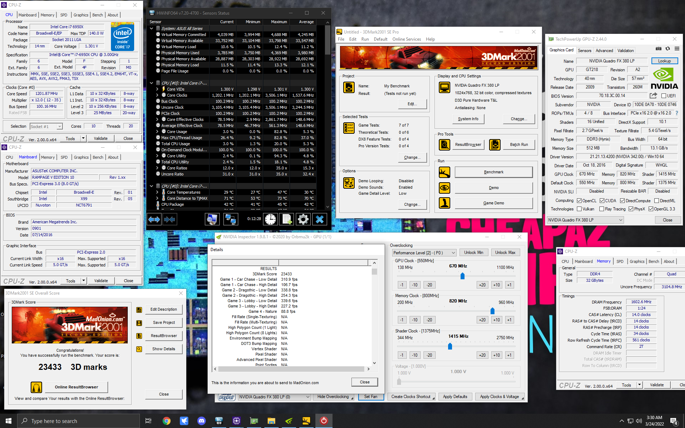Switch to Sensors tab in GPU-Z

(585, 51)
